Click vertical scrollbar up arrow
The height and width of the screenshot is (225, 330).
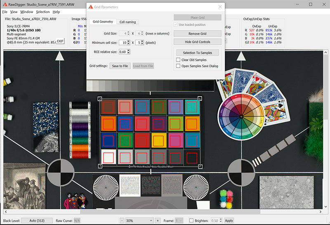click(x=325, y=52)
